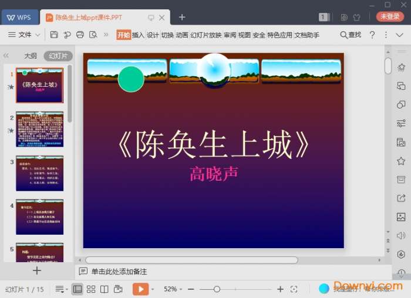The image size is (411, 298).
Task: Collapse the slide panel with double chevron
Action: [x=6, y=56]
